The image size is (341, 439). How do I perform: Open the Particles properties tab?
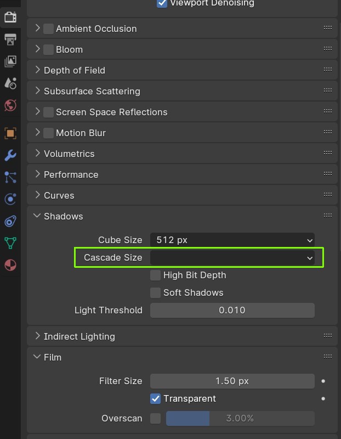pyautogui.click(x=10, y=177)
